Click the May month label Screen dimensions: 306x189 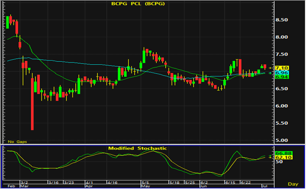(x=145, y=186)
